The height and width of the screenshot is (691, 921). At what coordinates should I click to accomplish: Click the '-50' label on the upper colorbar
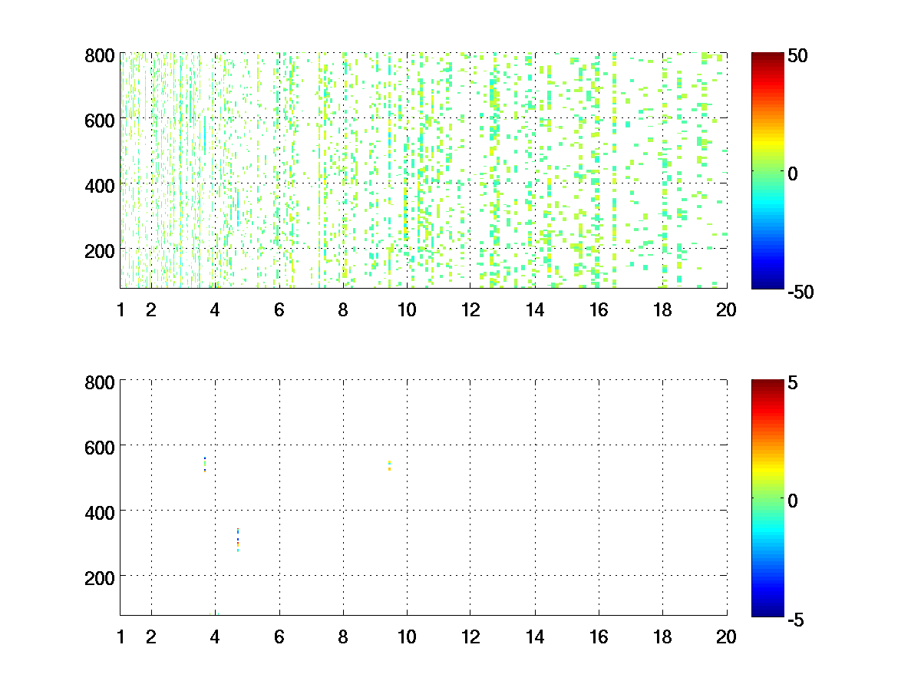(801, 292)
